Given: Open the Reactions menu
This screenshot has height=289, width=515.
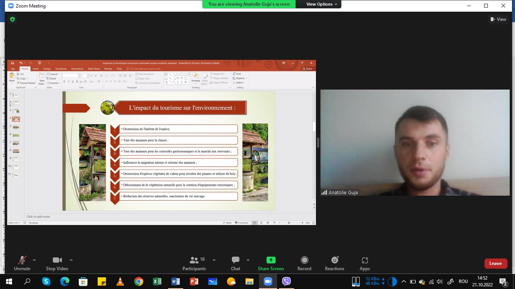Looking at the screenshot, I should coord(334,263).
